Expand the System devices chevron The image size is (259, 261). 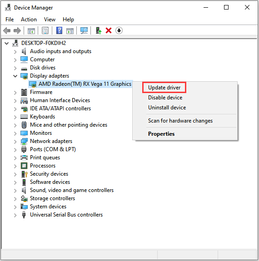pos(15,207)
